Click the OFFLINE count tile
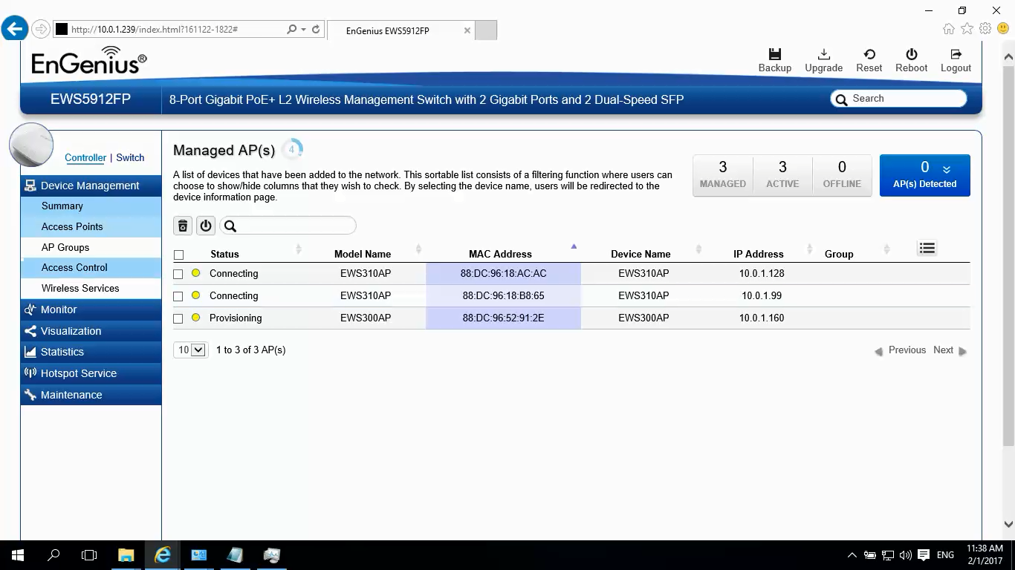 842,175
